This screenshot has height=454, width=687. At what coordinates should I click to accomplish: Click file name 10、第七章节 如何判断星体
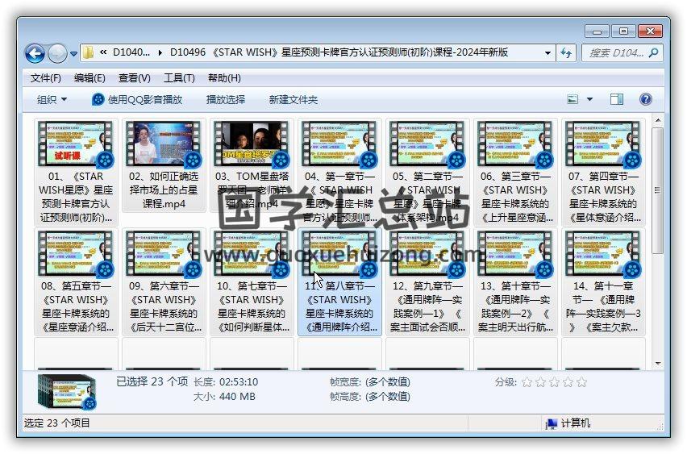252,306
